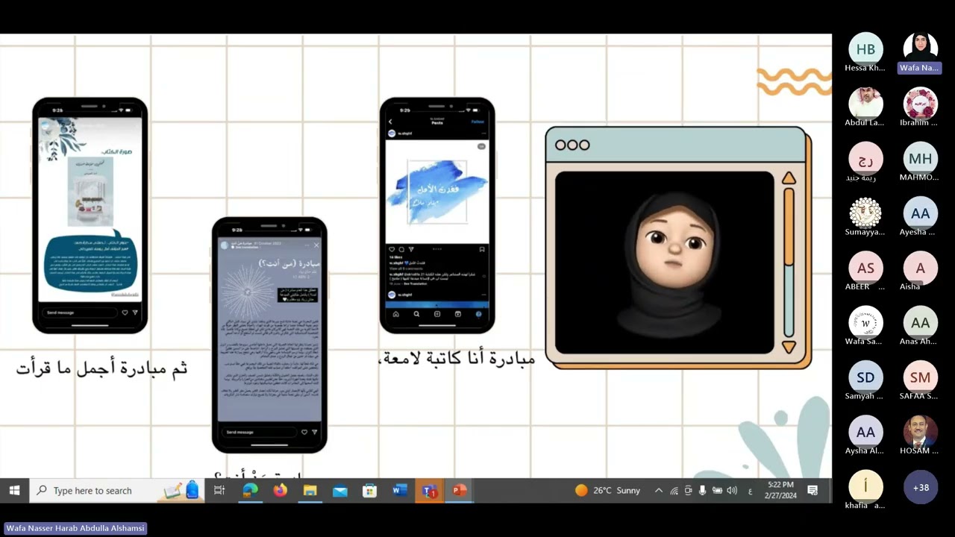Select Sumayya... participant avatar
Screen dimensions: 955x537
[x=865, y=213]
